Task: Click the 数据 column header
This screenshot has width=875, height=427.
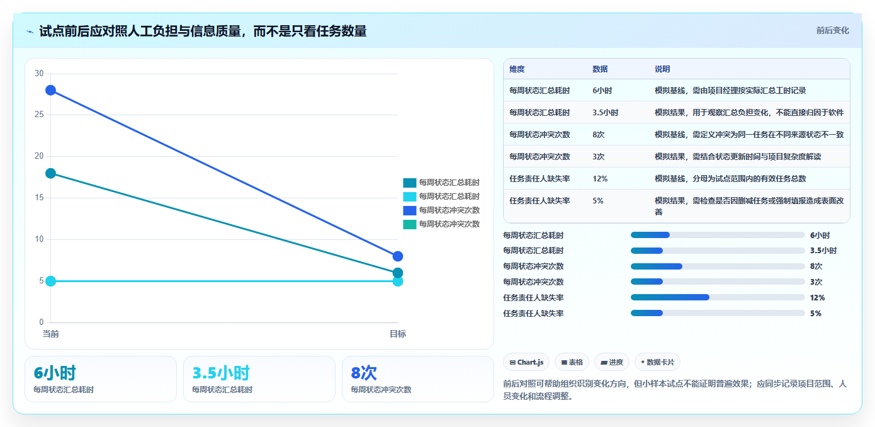Action: point(600,69)
